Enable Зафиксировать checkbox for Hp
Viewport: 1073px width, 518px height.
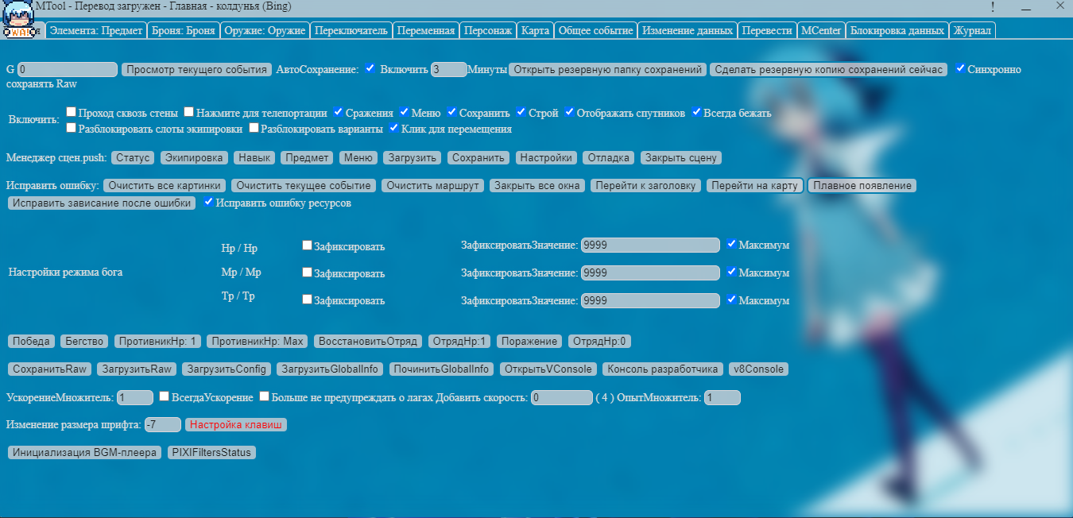(307, 245)
